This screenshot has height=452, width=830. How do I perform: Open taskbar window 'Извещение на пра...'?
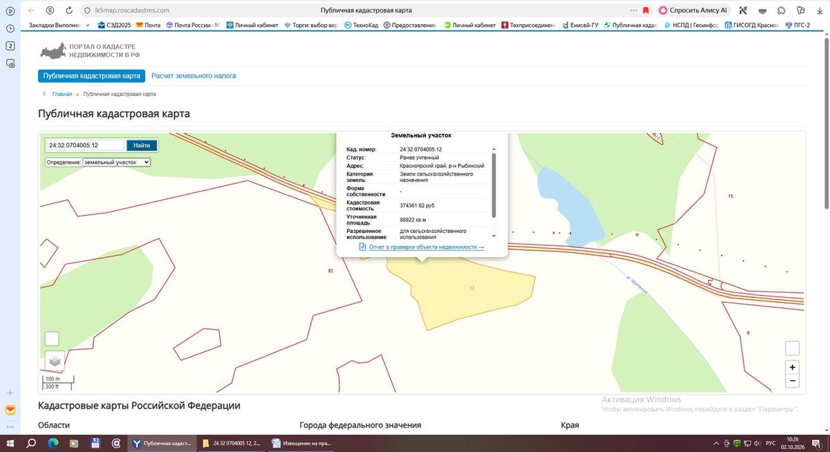click(302, 443)
